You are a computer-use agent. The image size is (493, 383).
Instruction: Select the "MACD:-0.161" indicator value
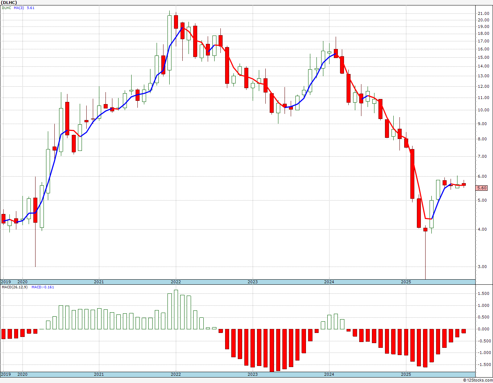[43, 287]
